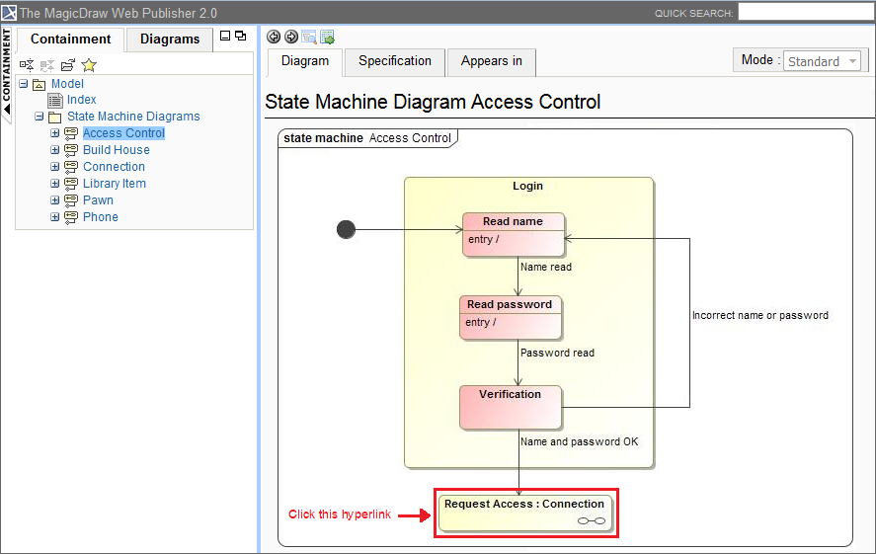876x554 pixels.
Task: Collapse the State Machine Diagrams folder
Action: point(40,117)
